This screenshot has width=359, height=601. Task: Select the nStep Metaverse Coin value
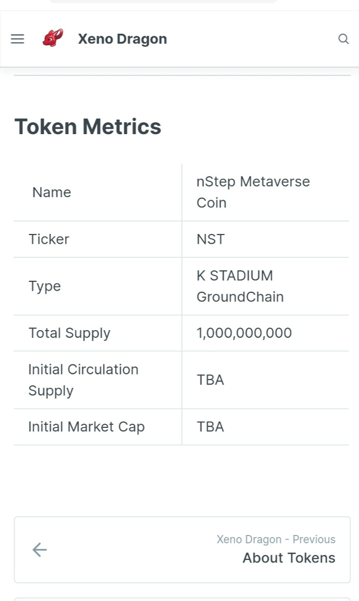point(253,192)
